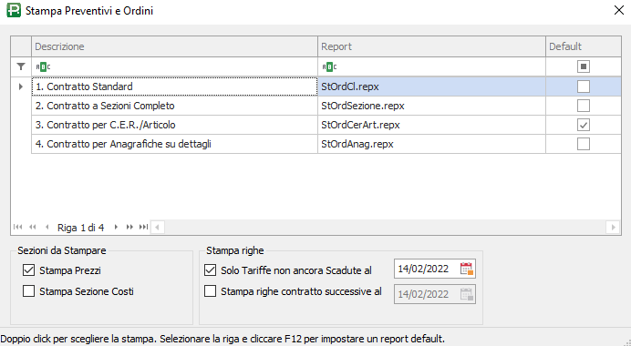
Task: Click the row indicator arrow for Contratto Standard
Action: click(x=21, y=86)
